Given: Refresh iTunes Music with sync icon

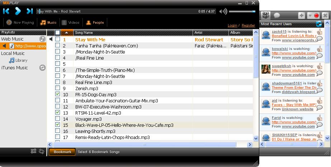Looking at the screenshot, I should point(42,68).
